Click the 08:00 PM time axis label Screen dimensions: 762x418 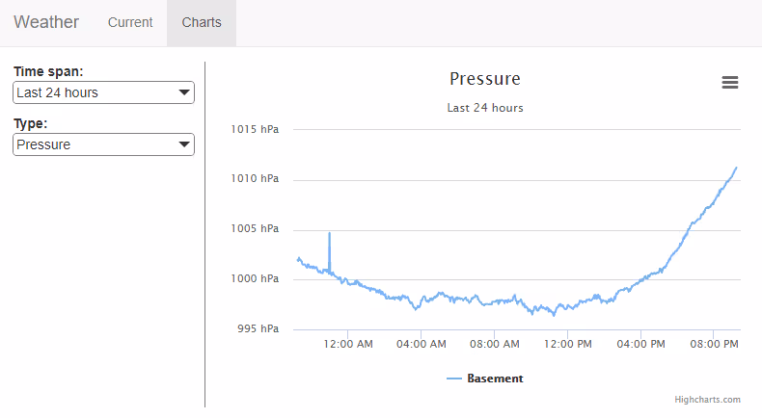tap(715, 344)
